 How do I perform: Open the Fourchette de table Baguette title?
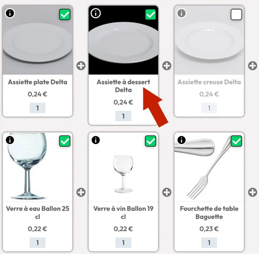(209, 213)
